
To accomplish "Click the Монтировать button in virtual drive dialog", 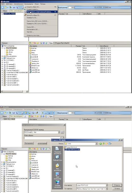I will coord(29,143).
